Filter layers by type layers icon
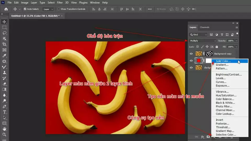The width and height of the screenshot is (251, 141). click(x=222, y=35)
